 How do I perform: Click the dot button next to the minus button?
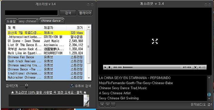[113, 105]
